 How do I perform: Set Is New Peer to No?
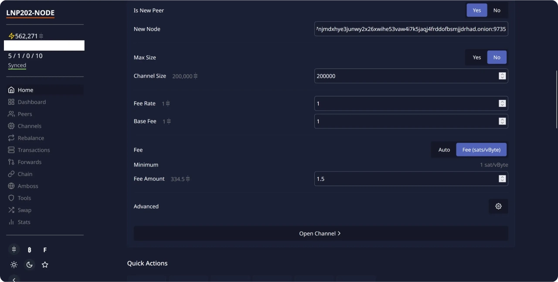[x=497, y=10]
